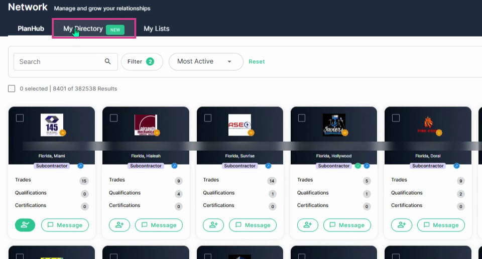
Task: Switch to the PlanHub tab
Action: pos(31,29)
